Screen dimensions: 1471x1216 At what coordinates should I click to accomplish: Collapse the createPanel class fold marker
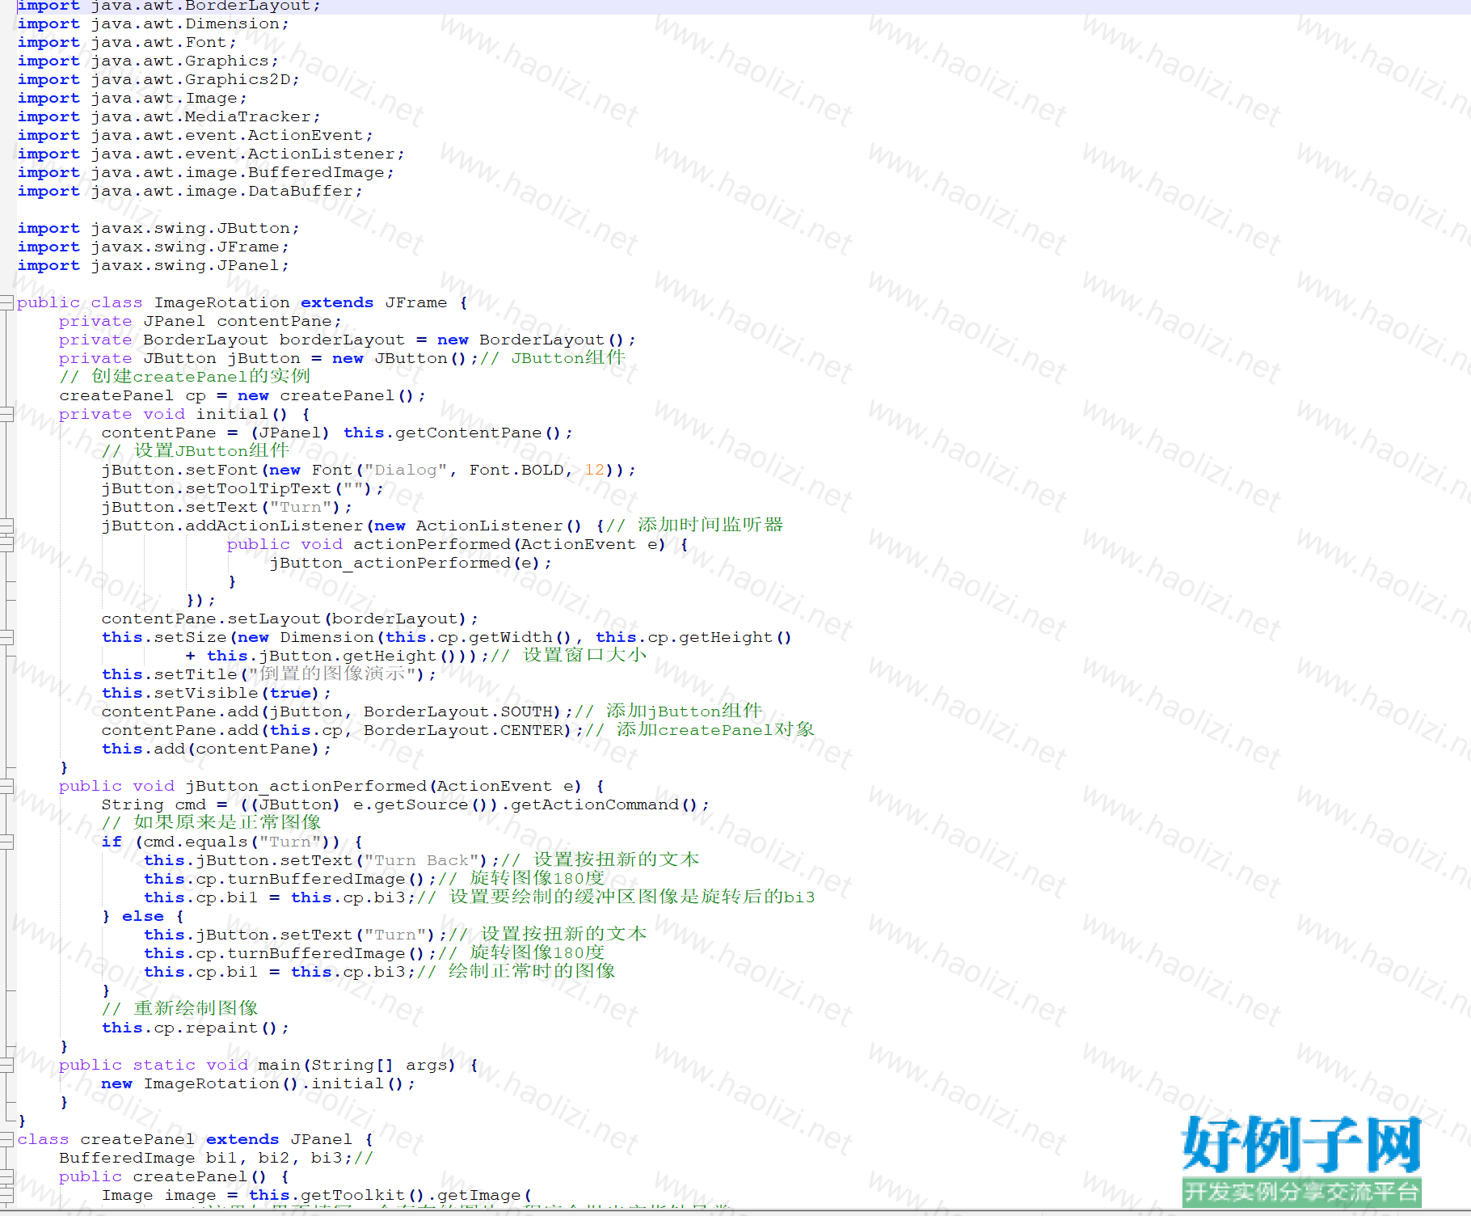[6, 1140]
